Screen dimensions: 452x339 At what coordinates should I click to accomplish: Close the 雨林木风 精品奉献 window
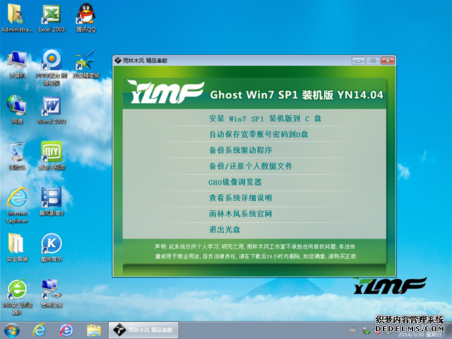point(388,61)
